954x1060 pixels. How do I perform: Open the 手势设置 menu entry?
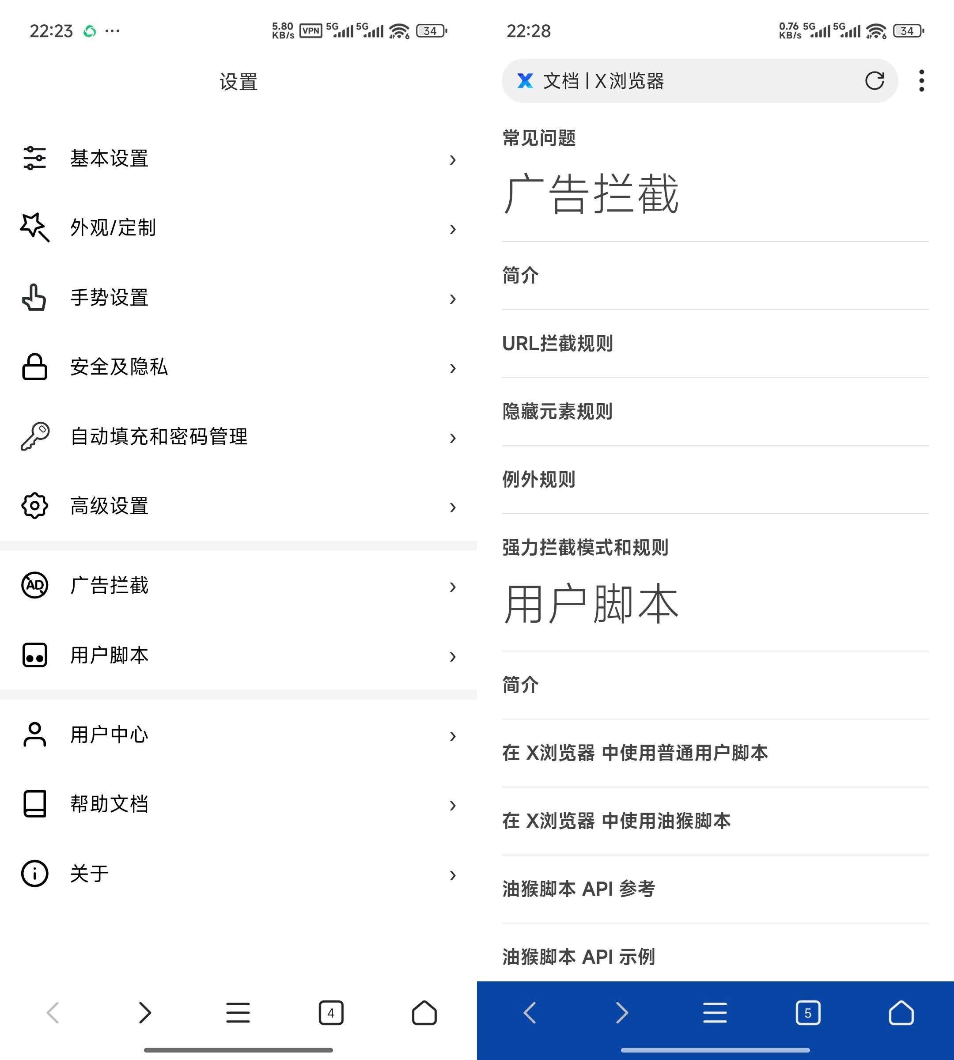238,297
